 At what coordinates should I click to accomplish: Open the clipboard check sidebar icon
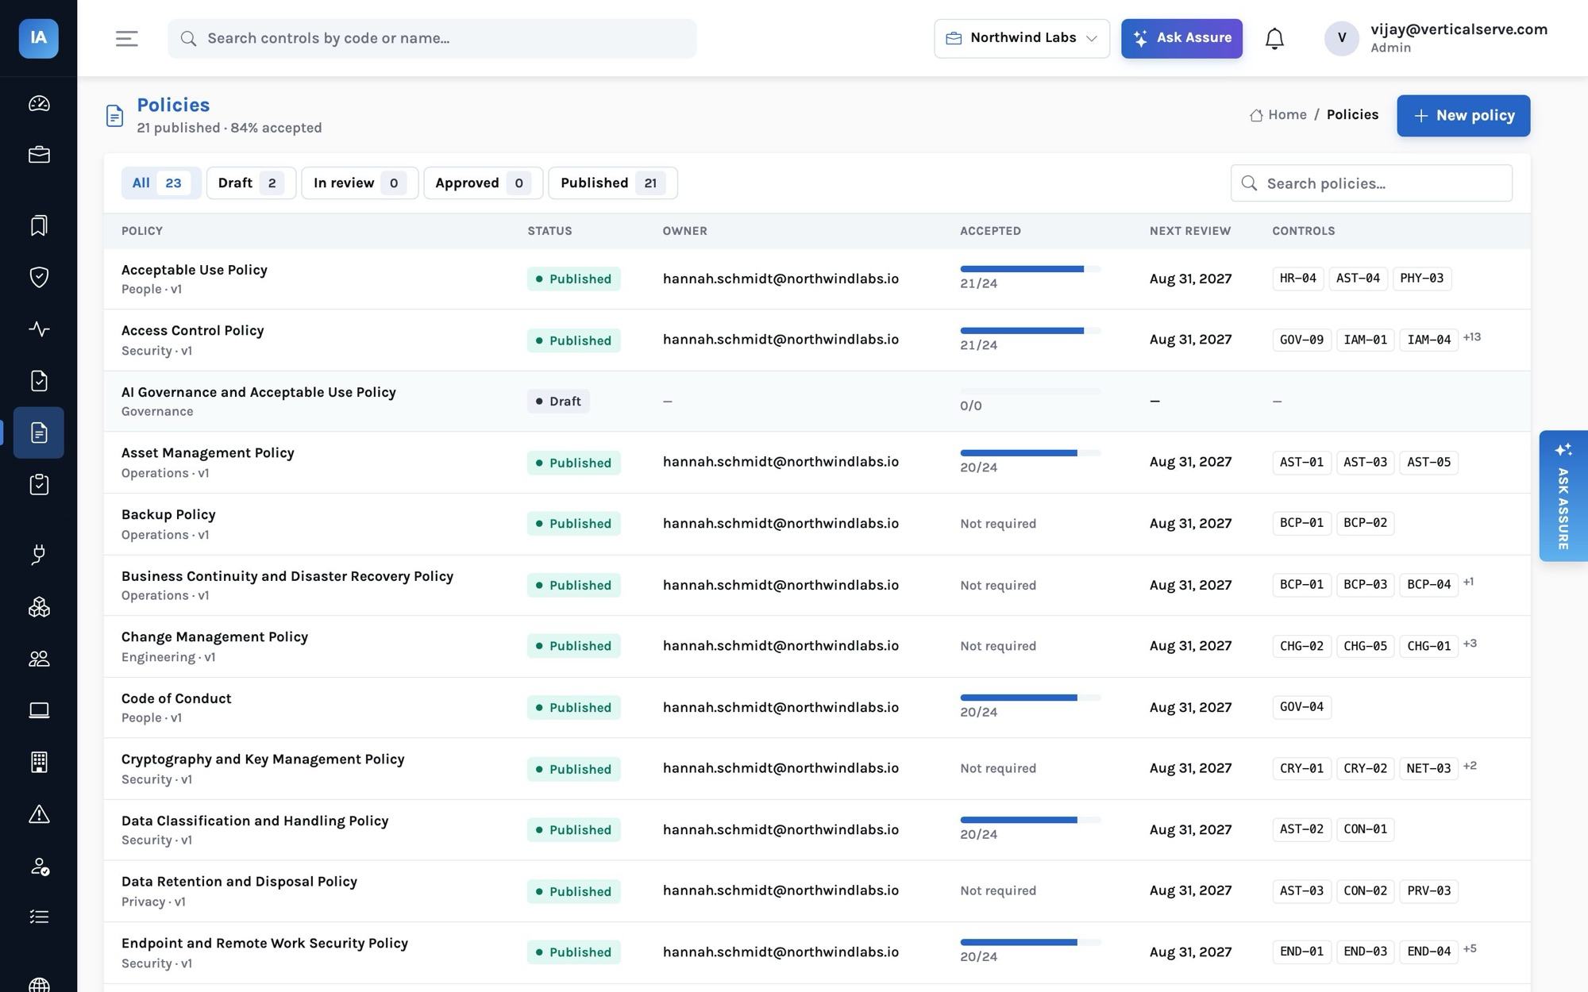pyautogui.click(x=39, y=484)
